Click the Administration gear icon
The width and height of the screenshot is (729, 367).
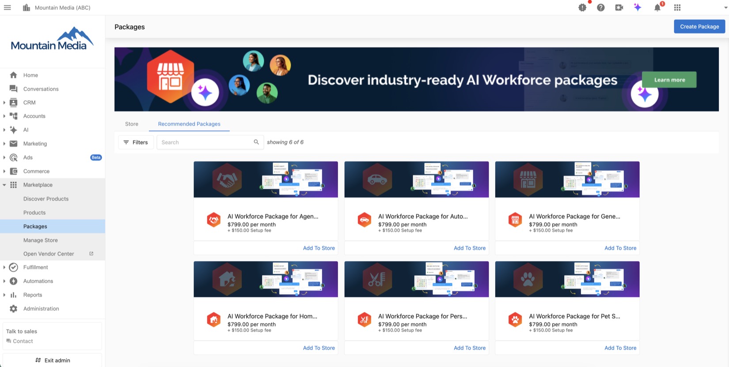click(x=14, y=309)
